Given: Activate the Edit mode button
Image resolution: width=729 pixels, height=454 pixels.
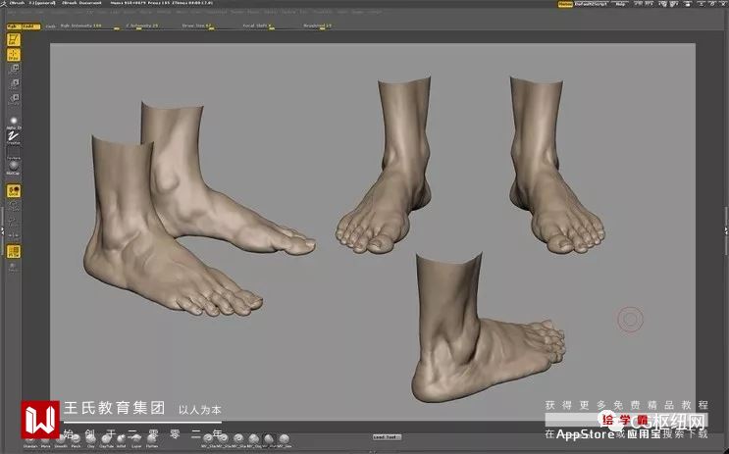Looking at the screenshot, I should [14, 39].
